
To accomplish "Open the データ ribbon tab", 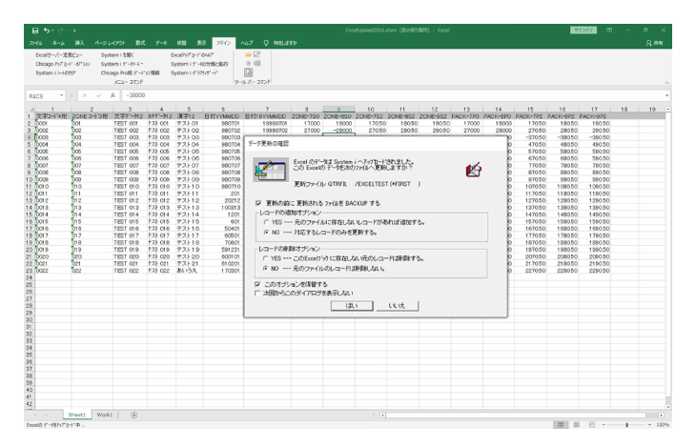I will coord(161,43).
